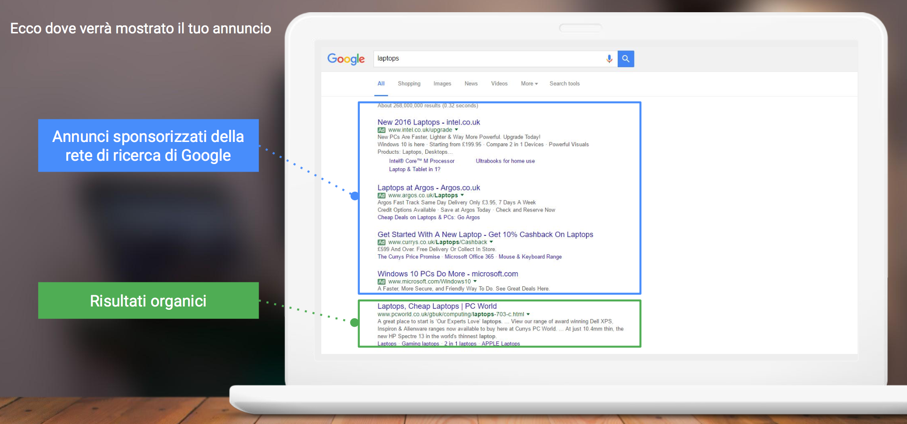The height and width of the screenshot is (424, 907).
Task: Open Laptops at Argos - Argos.co.uk ad
Action: [x=429, y=188]
